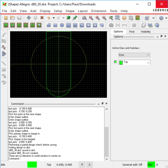Image resolution: width=168 pixels, height=168 pixels.
Task: Click the green pushpin Fix icon
Action: (x=75, y=18)
